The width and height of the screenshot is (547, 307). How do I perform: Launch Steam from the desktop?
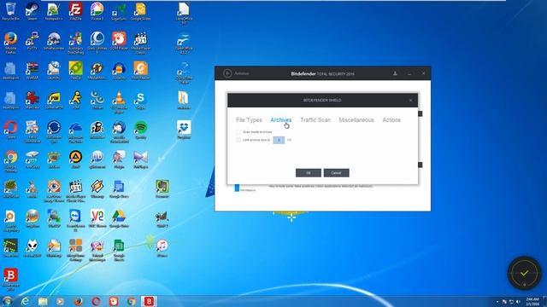[32, 11]
